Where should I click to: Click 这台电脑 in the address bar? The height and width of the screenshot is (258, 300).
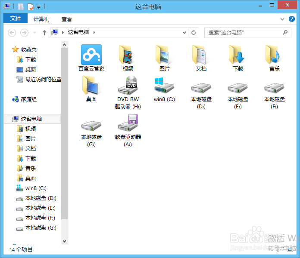[x=78, y=32]
